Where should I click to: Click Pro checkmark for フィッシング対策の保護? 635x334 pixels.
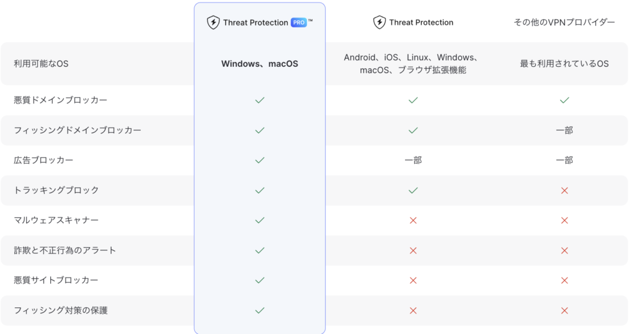260,310
